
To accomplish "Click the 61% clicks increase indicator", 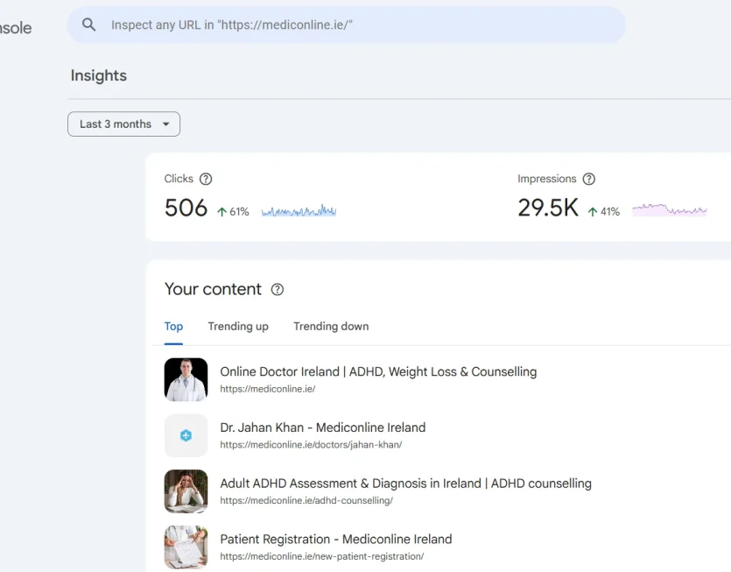I will [233, 212].
